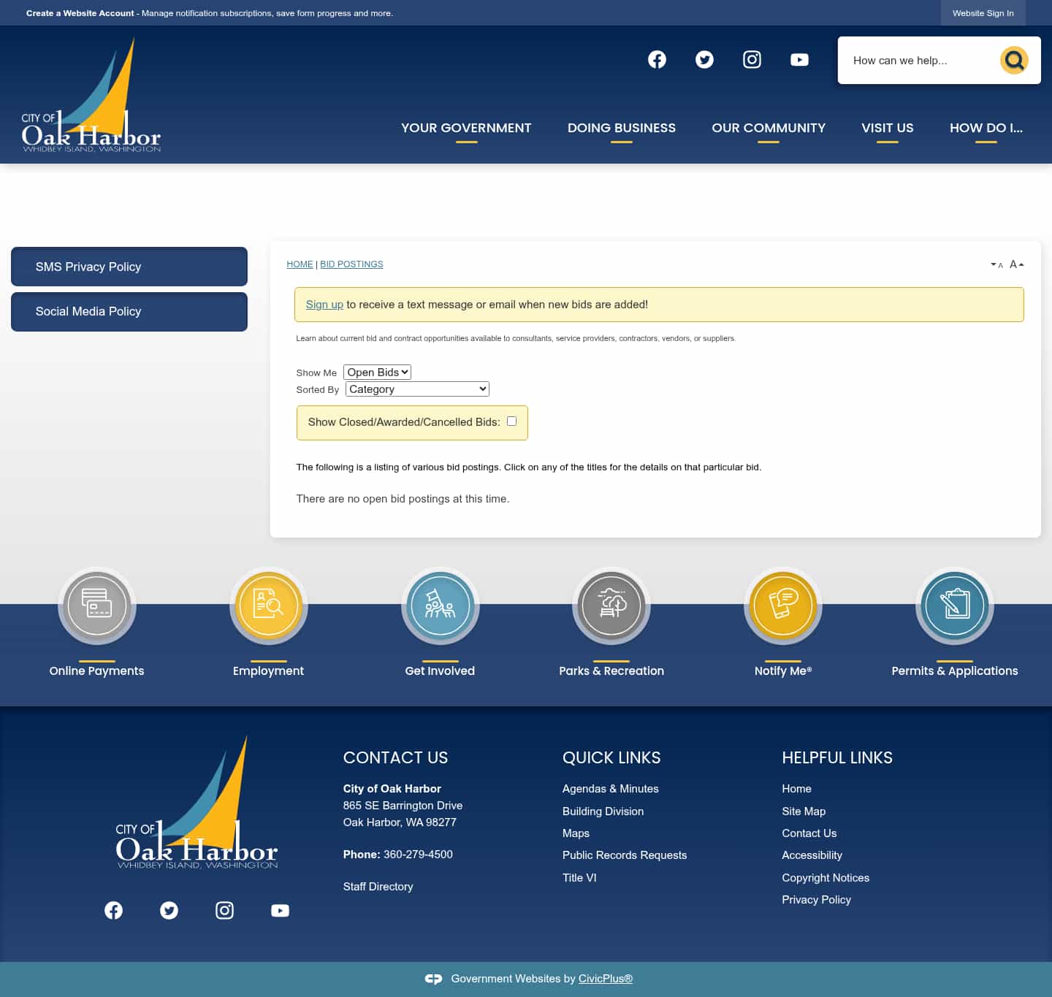1052x997 pixels.
Task: Click the Bid Postings breadcrumb link
Action: click(x=351, y=264)
